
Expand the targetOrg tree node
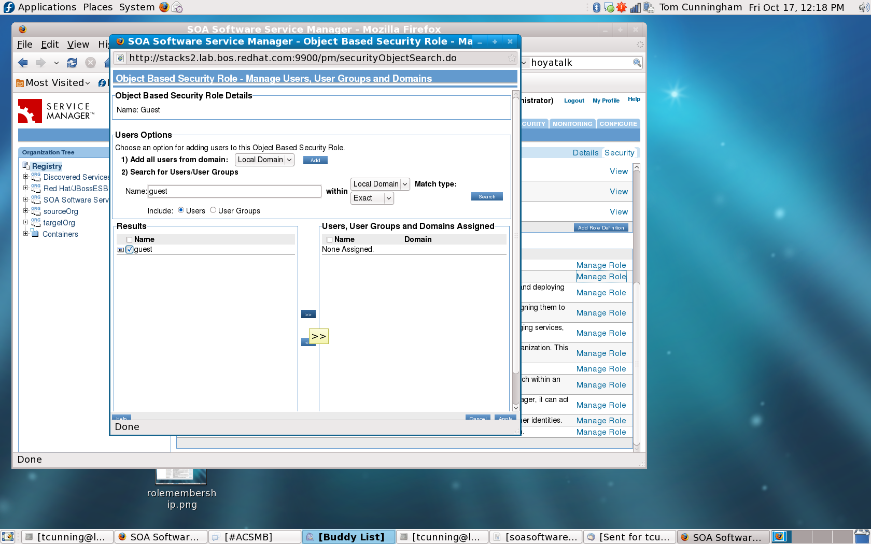pos(25,222)
